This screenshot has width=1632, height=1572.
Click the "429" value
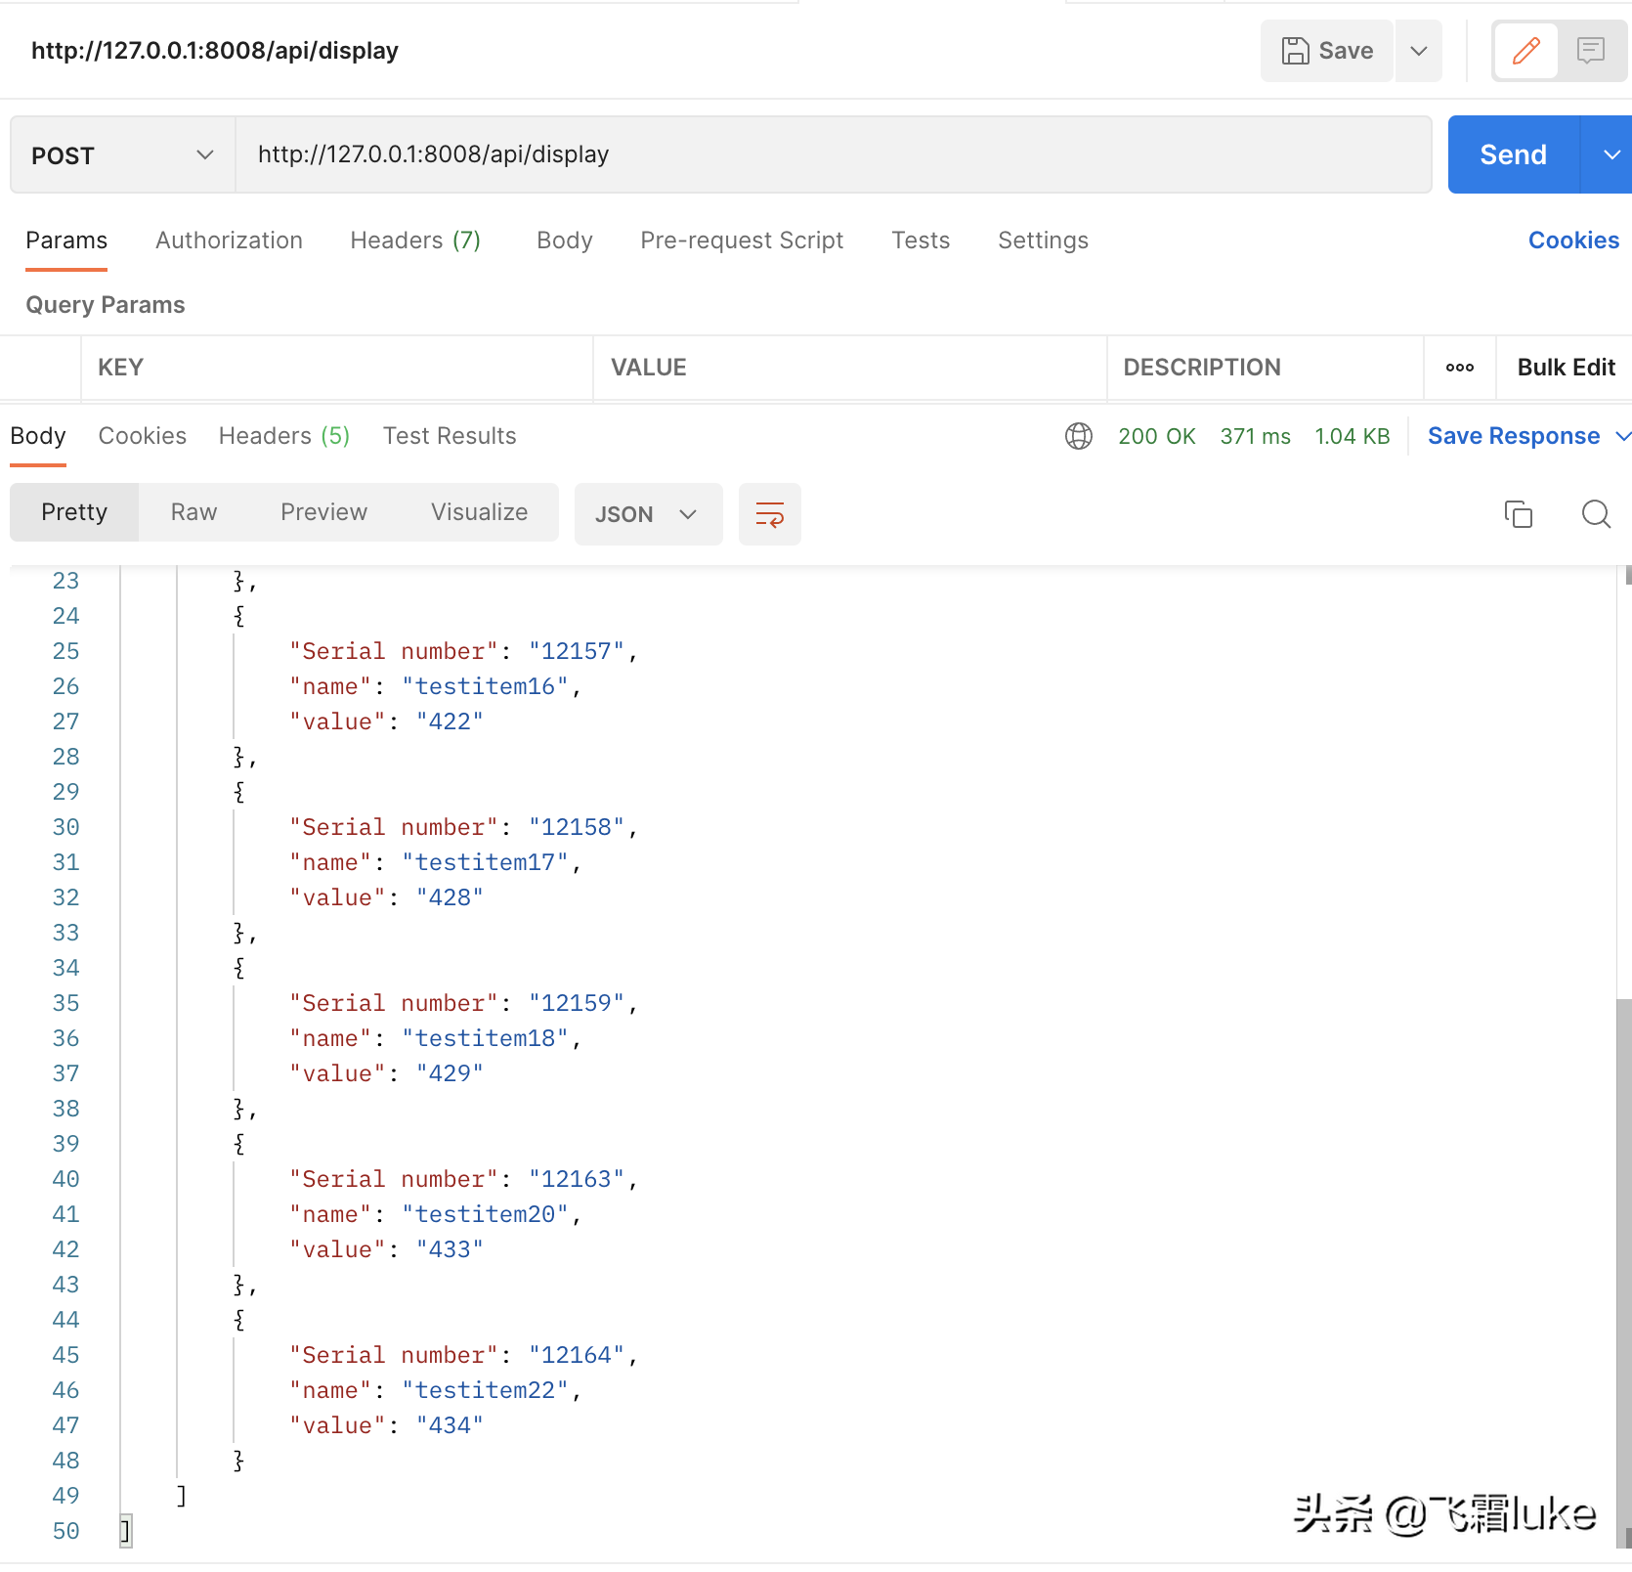tap(450, 1074)
